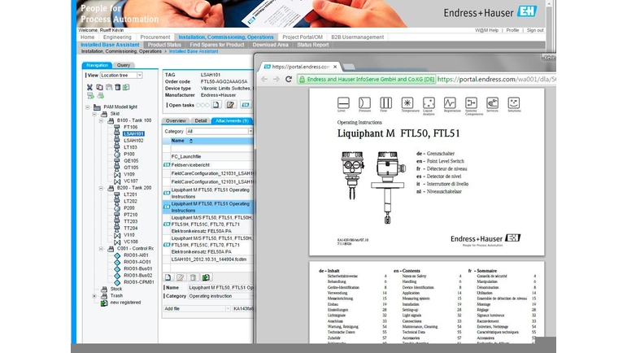Open the Find Spares for Product menu
Viewport: 627px width, 353px height.
point(217,45)
